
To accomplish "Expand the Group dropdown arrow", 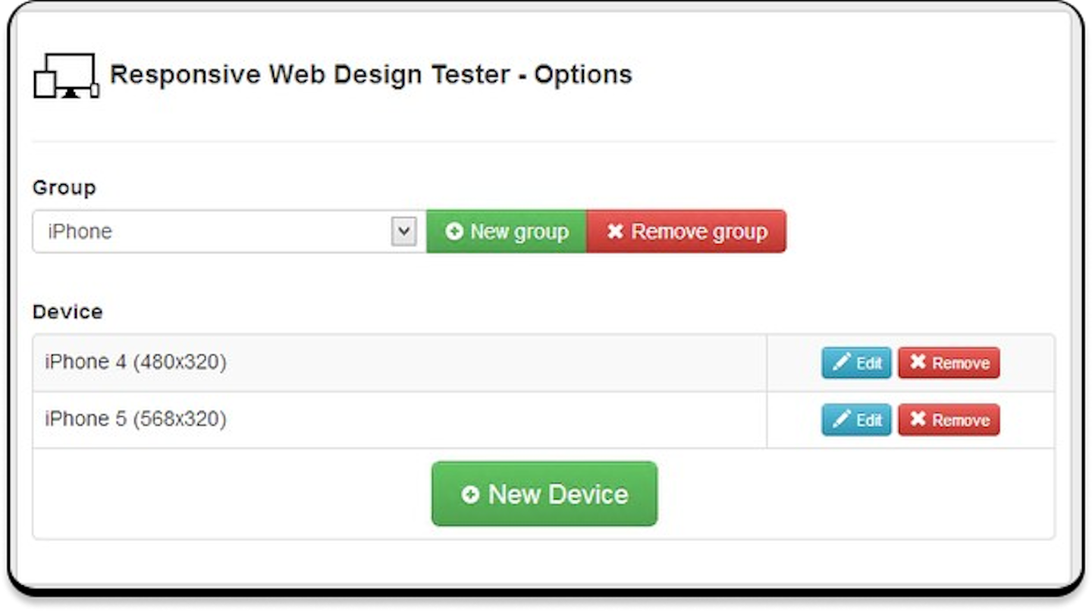I will (403, 232).
